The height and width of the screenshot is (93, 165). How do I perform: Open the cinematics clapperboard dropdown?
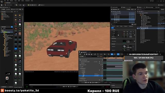coord(24,5)
